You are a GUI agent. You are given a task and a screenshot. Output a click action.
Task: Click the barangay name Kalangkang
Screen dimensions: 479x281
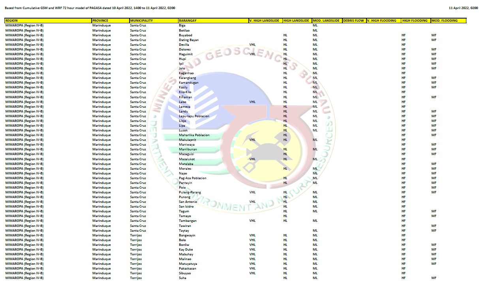pos(188,78)
